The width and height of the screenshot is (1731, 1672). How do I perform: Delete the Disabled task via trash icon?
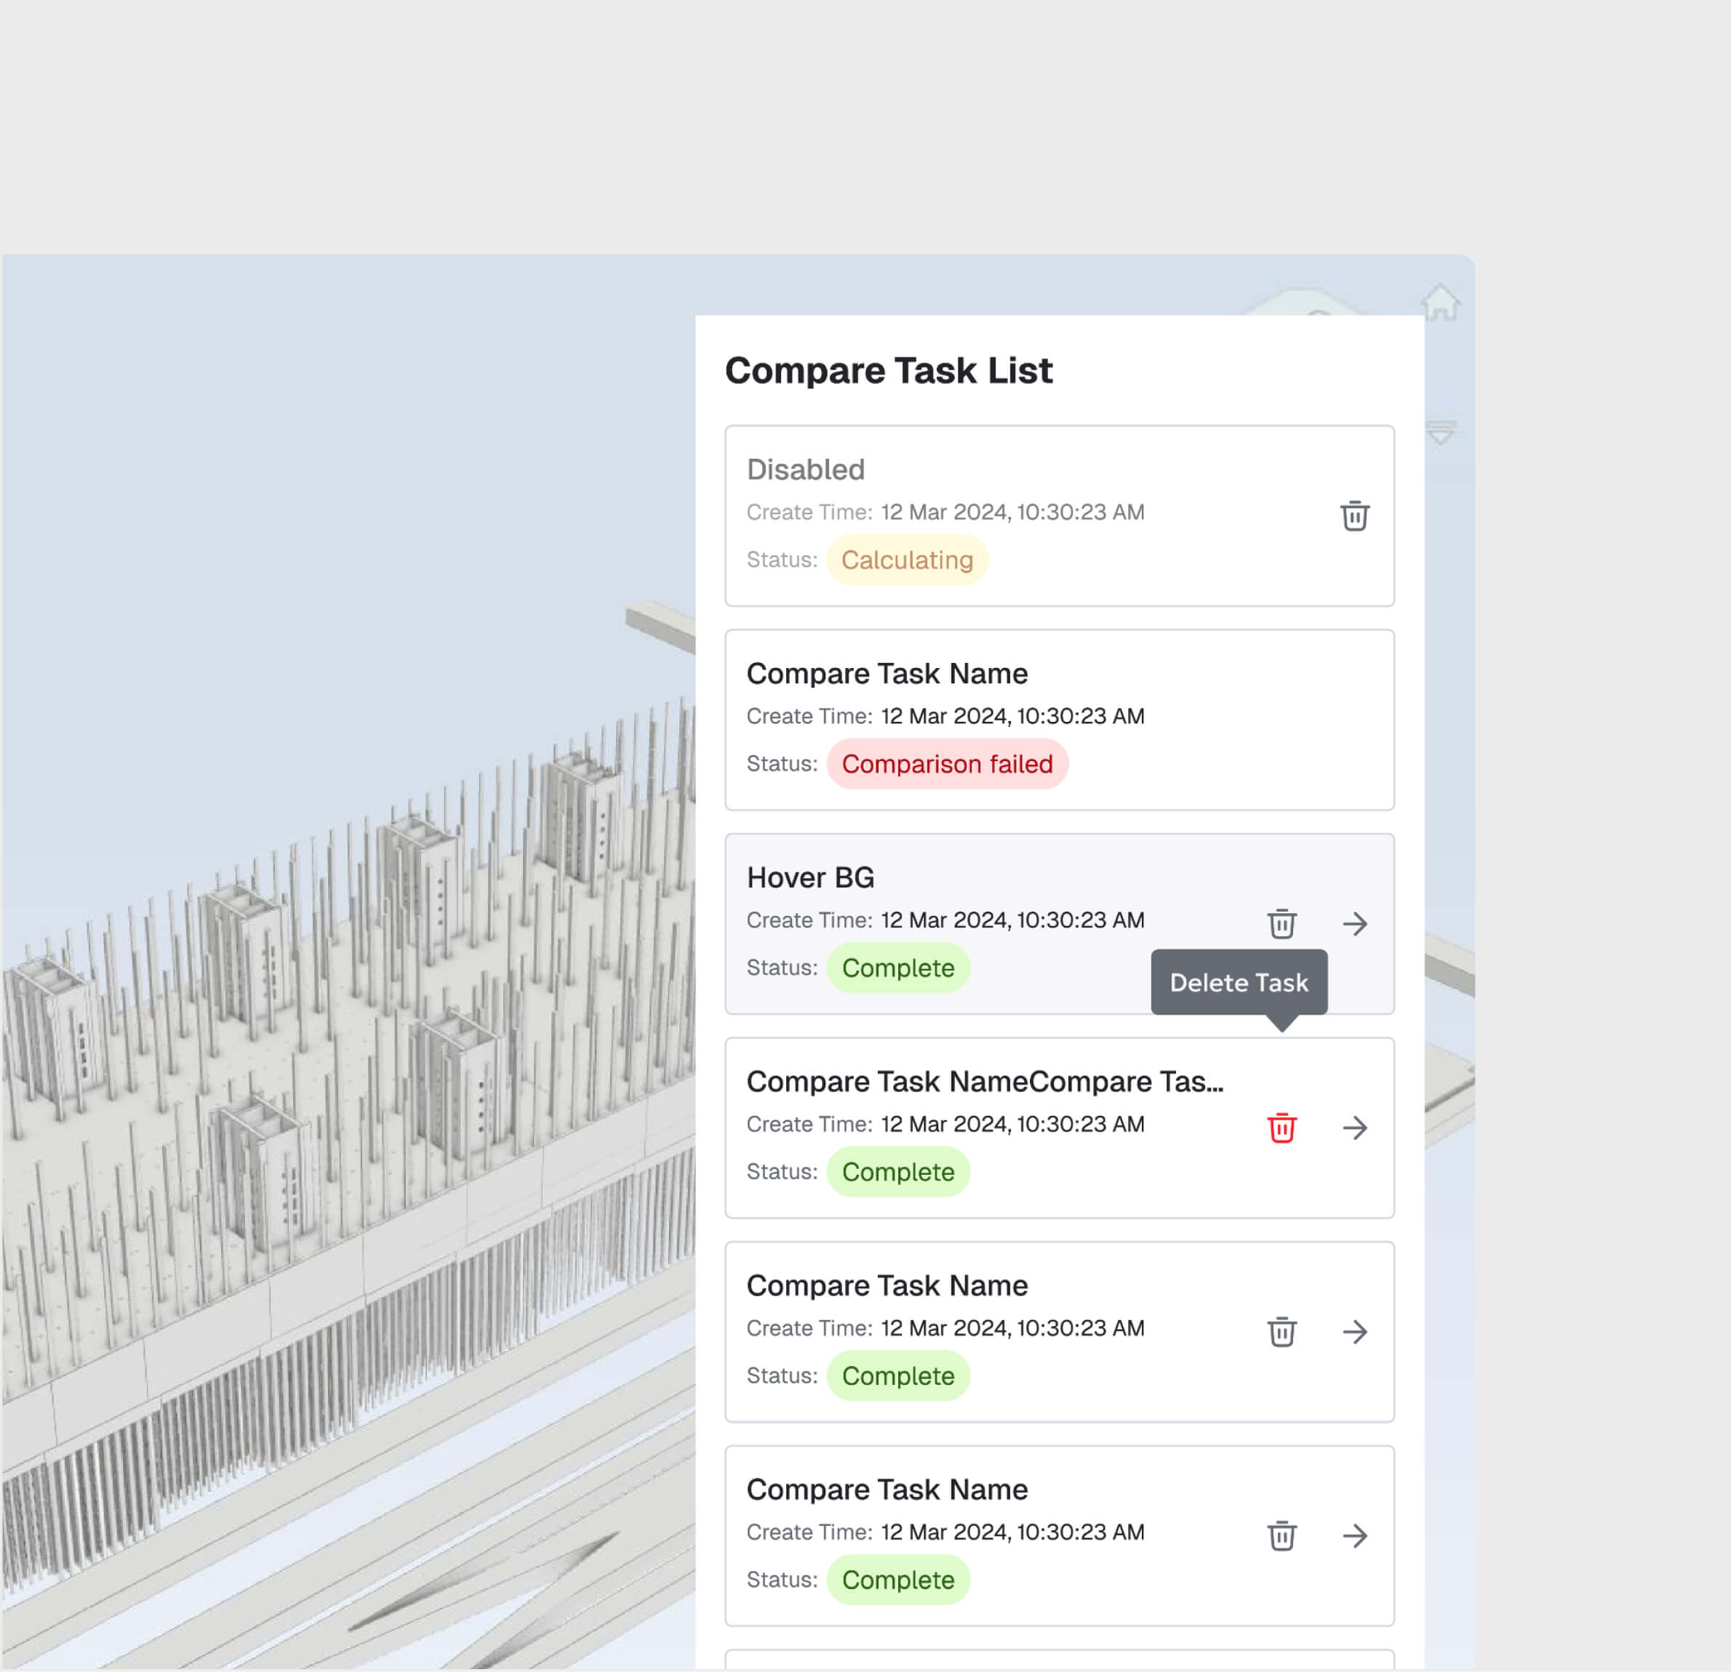(x=1355, y=518)
